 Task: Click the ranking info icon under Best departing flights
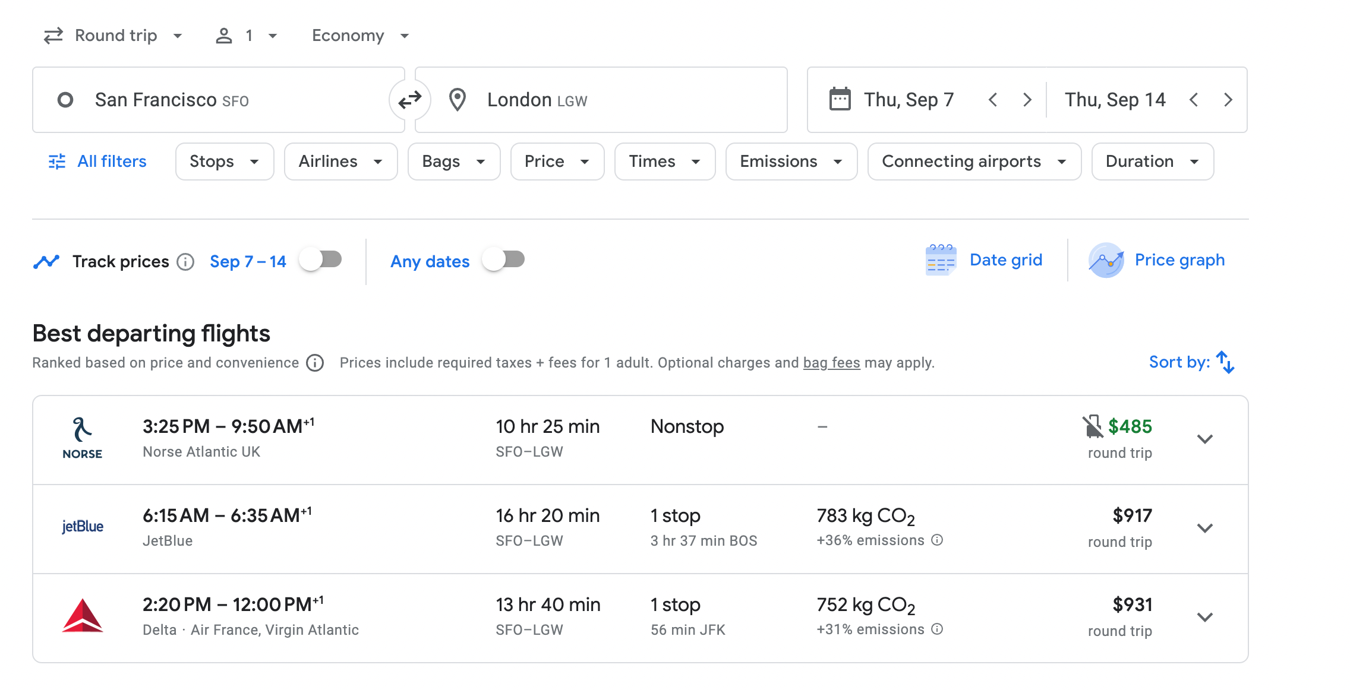tap(315, 363)
